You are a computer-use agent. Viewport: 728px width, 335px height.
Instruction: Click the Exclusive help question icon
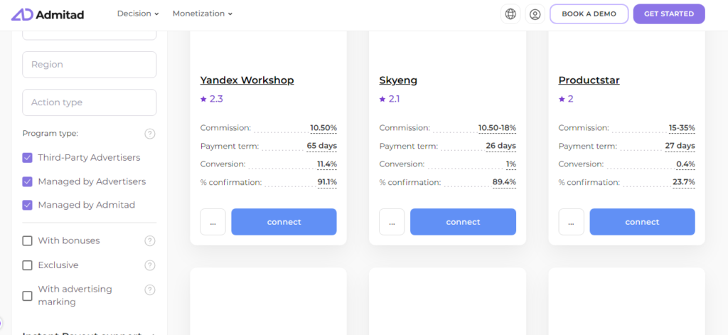149,265
